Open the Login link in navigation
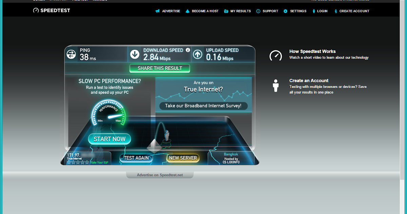 (x=322, y=11)
